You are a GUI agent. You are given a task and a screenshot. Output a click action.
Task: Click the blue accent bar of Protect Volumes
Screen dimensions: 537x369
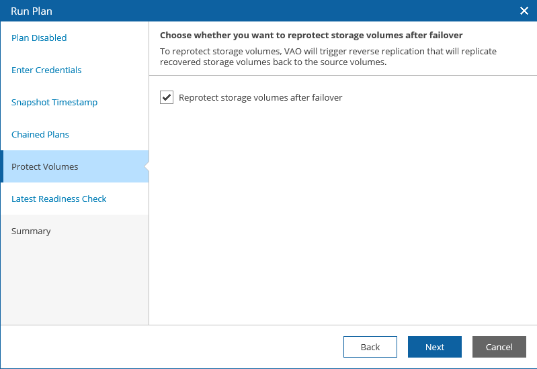click(2, 166)
